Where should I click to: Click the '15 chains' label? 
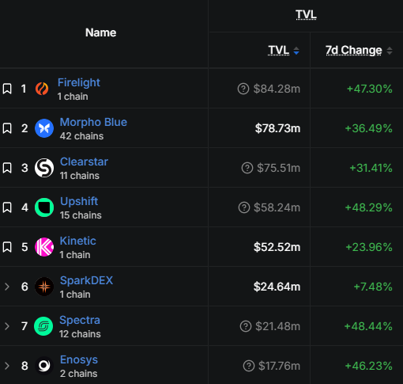click(x=81, y=215)
